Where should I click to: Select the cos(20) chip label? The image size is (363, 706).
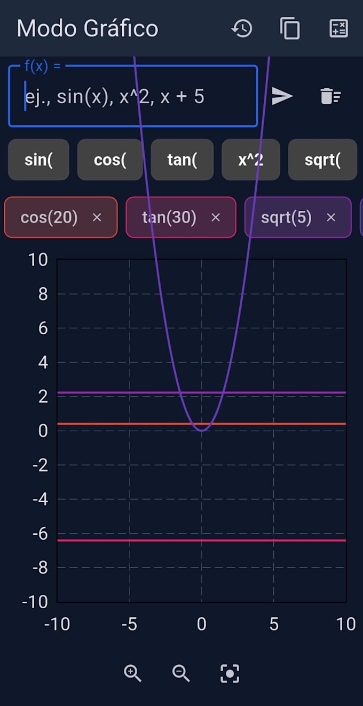pyautogui.click(x=49, y=217)
